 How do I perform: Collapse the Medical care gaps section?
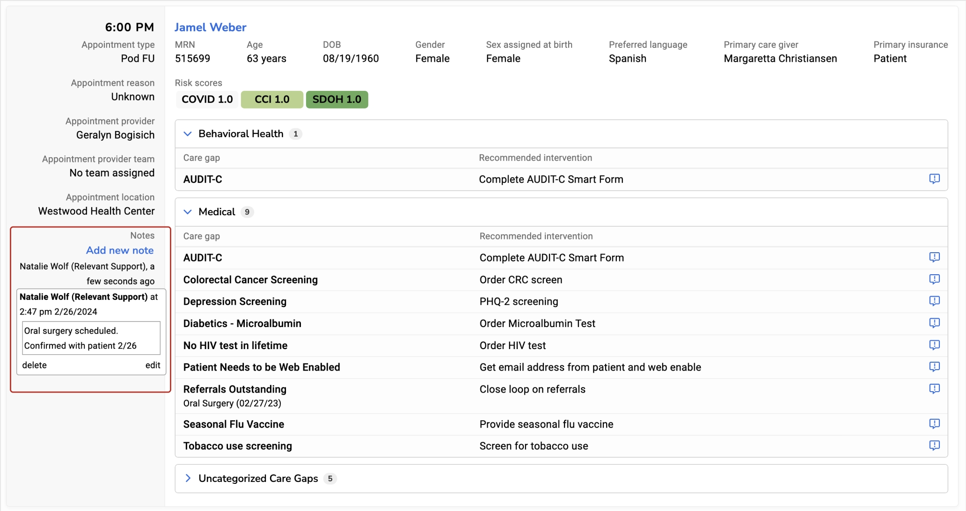point(188,212)
